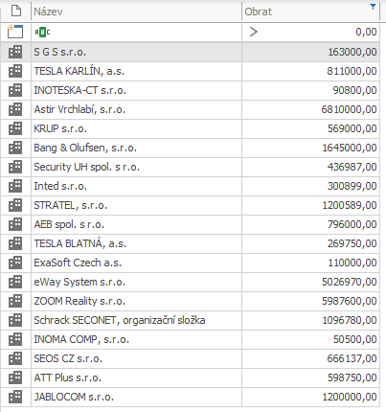Click company icon for INOMA COMP, s.r.o.

pyautogui.click(x=15, y=339)
